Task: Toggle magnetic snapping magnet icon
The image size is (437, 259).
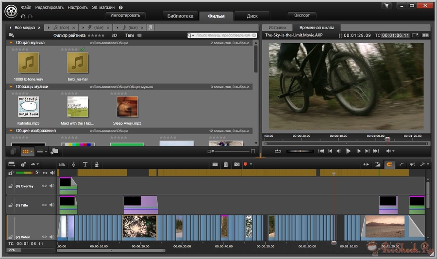Action: point(389,165)
